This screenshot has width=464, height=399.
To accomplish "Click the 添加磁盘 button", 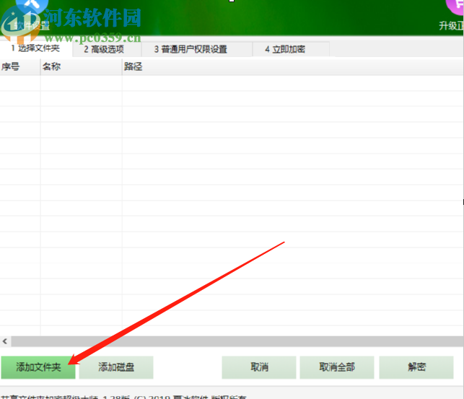I will (x=116, y=367).
